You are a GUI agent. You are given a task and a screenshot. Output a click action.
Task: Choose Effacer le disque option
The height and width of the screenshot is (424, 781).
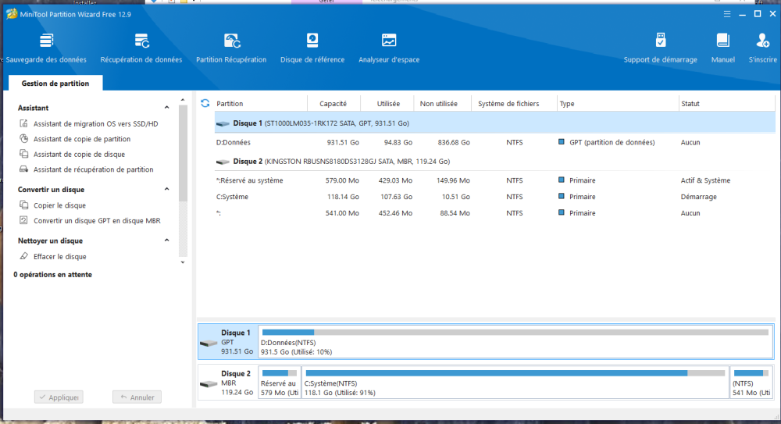[x=59, y=257]
